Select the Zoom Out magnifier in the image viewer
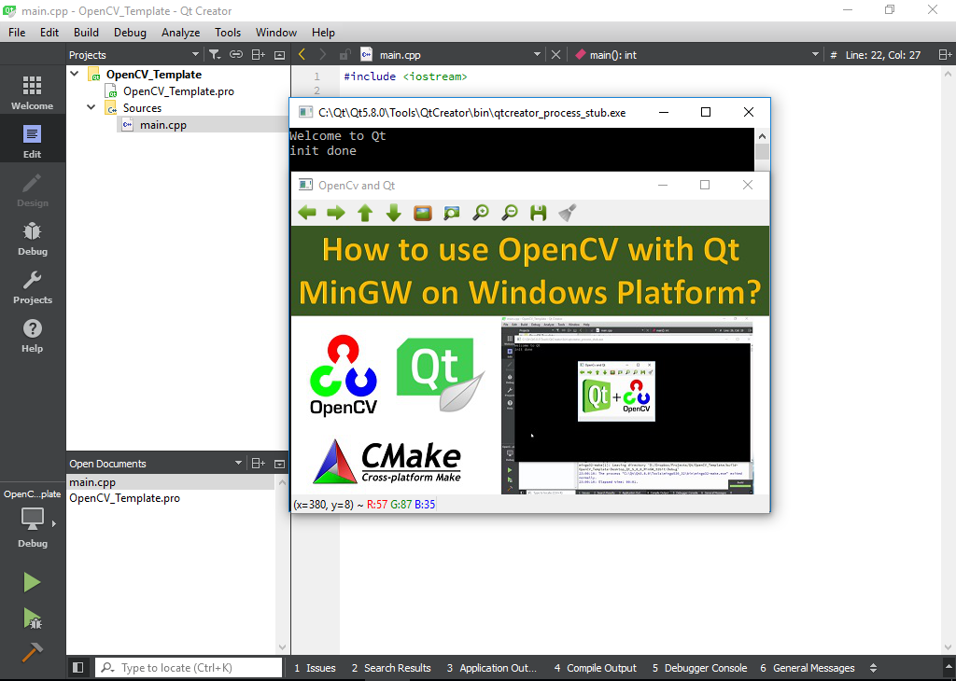The width and height of the screenshot is (956, 681). [510, 213]
